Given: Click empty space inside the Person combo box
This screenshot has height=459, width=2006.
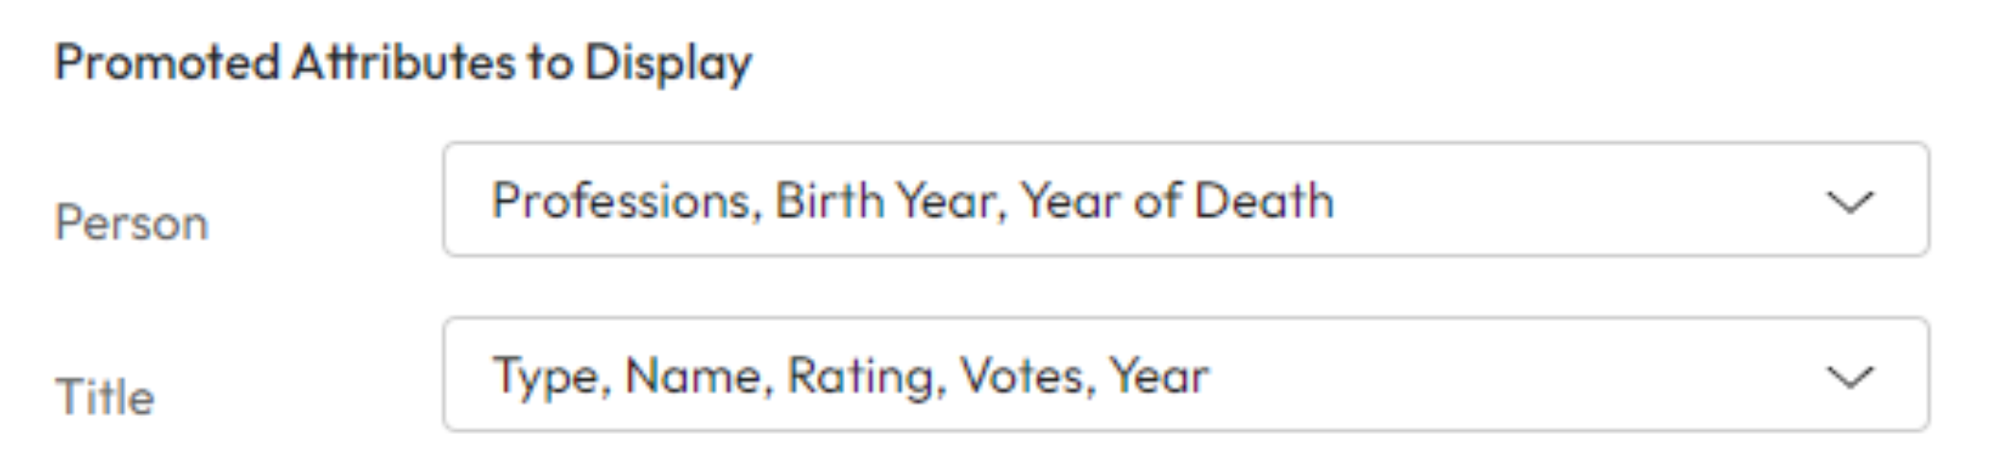Looking at the screenshot, I should click(1576, 202).
